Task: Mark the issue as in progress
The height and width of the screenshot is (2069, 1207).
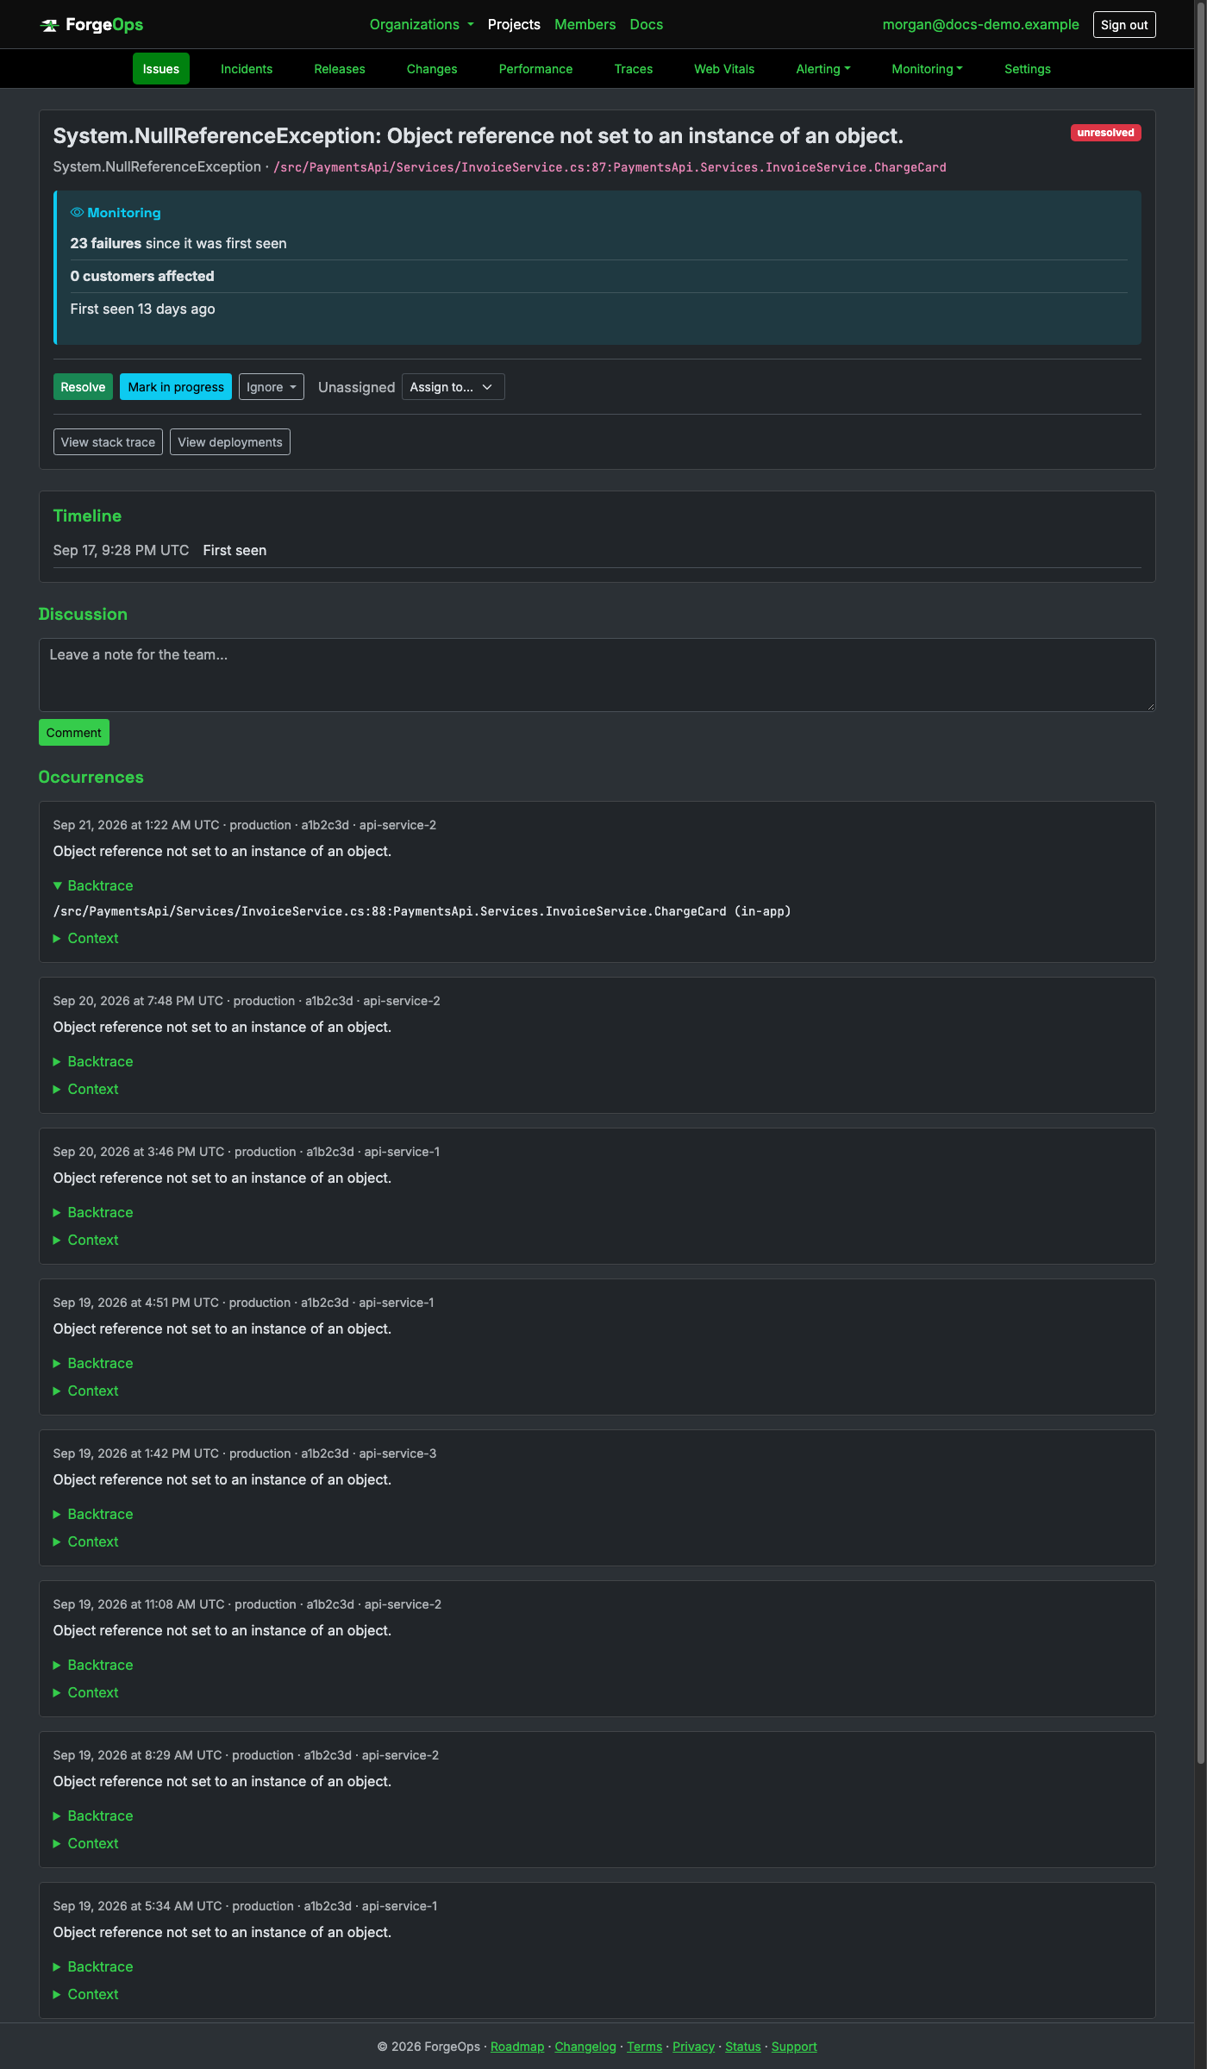Action: point(176,387)
